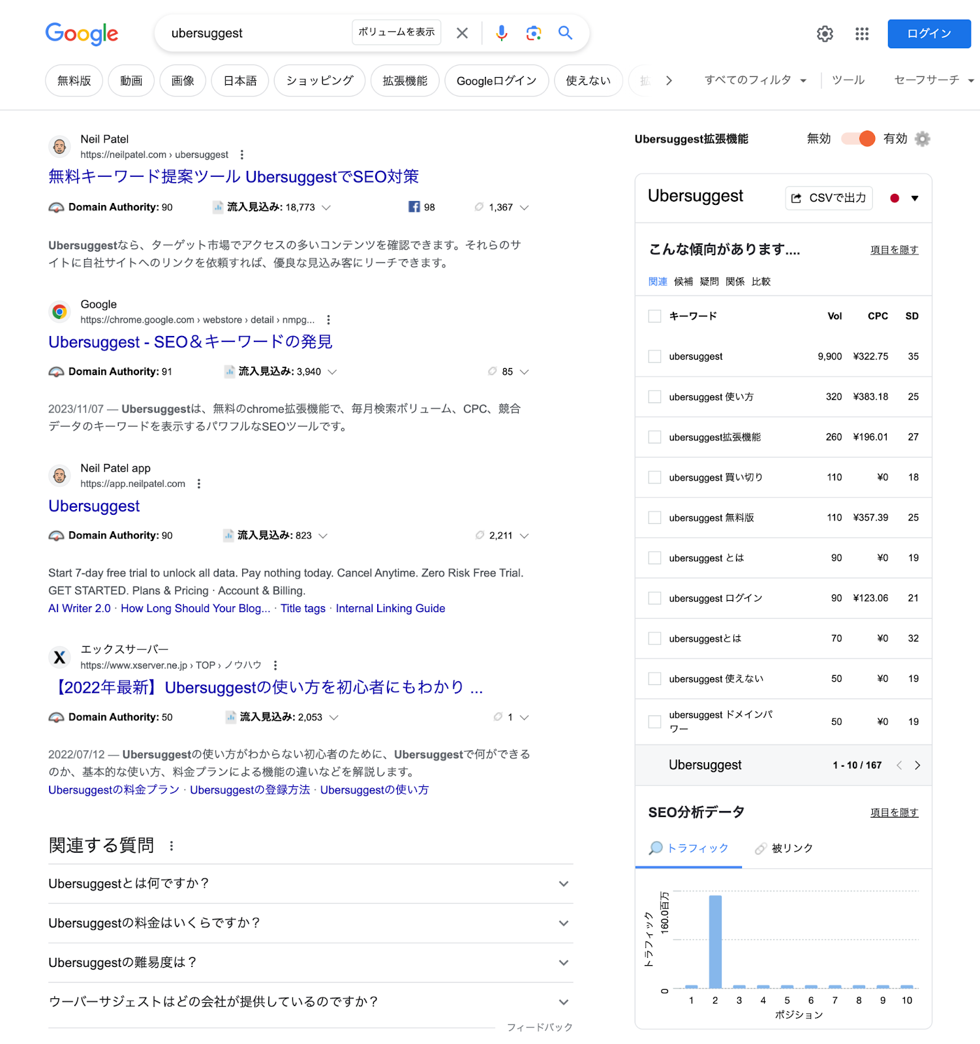This screenshot has height=1044, width=980.
Task: Click the three-dot menu for neilpatel.com result
Action: point(242,155)
